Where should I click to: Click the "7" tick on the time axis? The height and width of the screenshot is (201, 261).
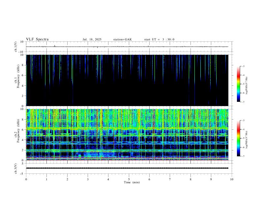point(170,179)
